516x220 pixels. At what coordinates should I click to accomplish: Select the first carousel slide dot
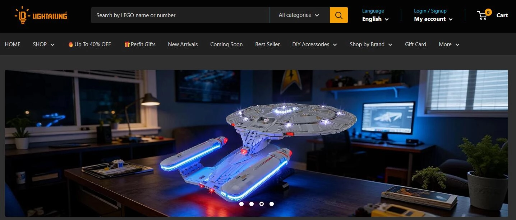coord(241,204)
